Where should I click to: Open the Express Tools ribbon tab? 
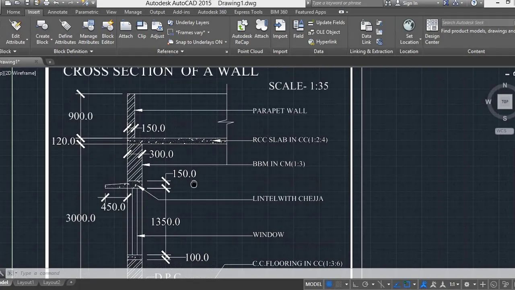(248, 12)
